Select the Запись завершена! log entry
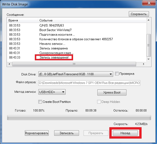 pyautogui.click(x=54, y=57)
